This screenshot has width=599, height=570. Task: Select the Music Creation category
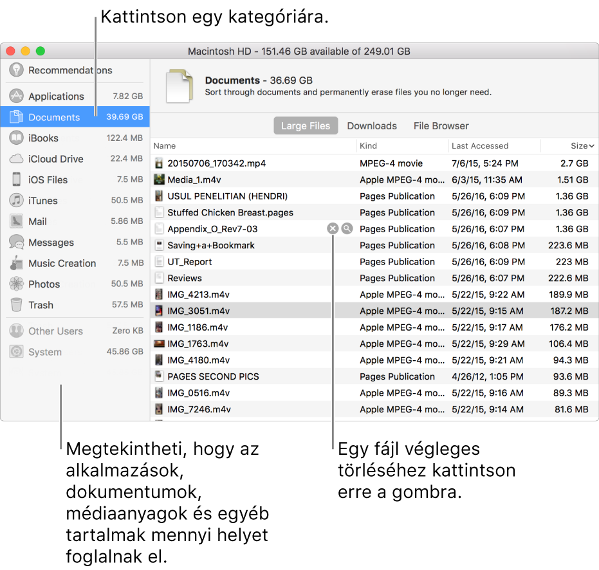coord(75,263)
